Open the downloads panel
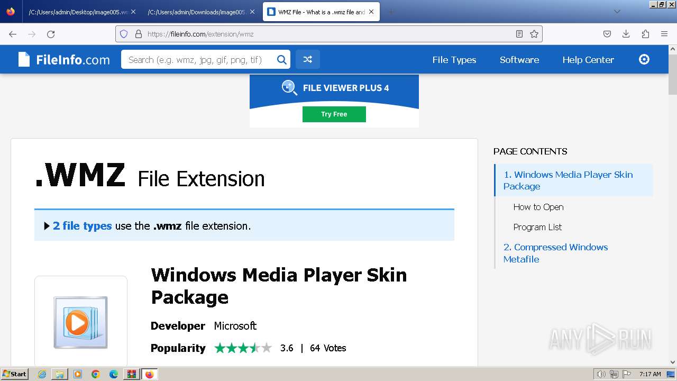677x381 pixels. coord(626,34)
